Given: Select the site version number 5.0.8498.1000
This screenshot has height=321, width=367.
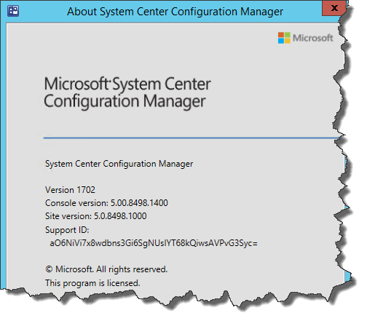Looking at the screenshot, I should [120, 216].
